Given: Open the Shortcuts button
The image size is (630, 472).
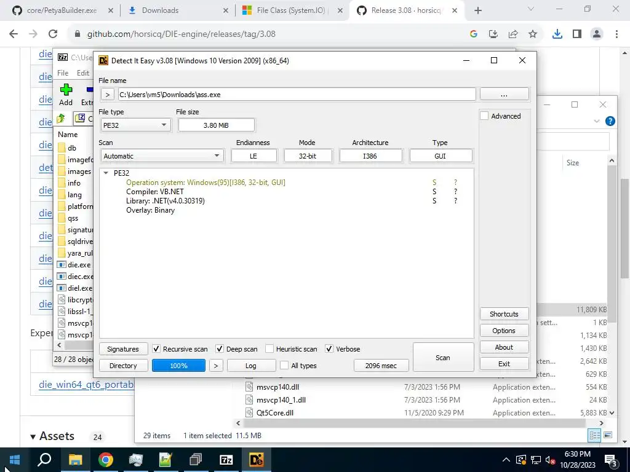Looking at the screenshot, I should click(x=504, y=314).
